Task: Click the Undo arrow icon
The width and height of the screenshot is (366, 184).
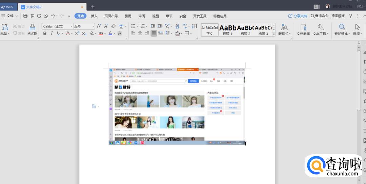Action: tap(53, 16)
